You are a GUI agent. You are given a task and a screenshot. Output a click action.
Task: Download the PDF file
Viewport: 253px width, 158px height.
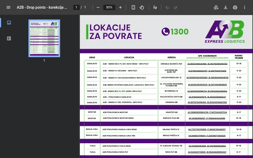coord(226,7)
